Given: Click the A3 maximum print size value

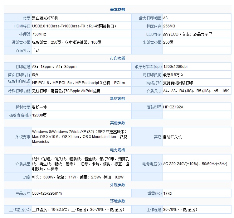Looking at the screenshot, I should tap(165, 18).
